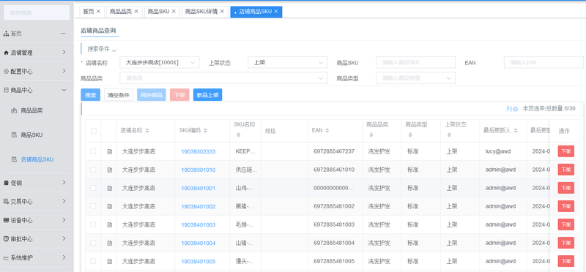Open 店铺名称 store dropdown
Viewport: 586px width, 272px height.
[x=160, y=62]
